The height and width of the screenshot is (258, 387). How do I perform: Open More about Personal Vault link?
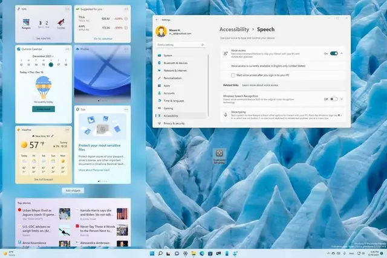pyautogui.click(x=94, y=170)
